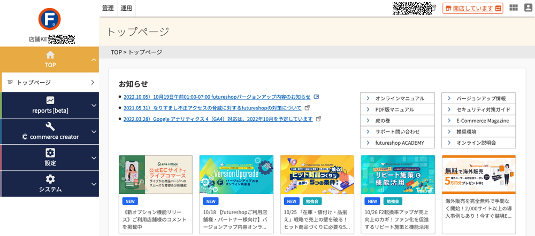Open the 運用 menu

tap(126, 8)
